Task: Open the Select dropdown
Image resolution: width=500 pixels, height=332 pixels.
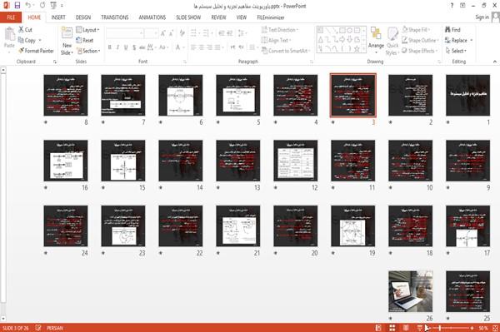Action: 456,51
